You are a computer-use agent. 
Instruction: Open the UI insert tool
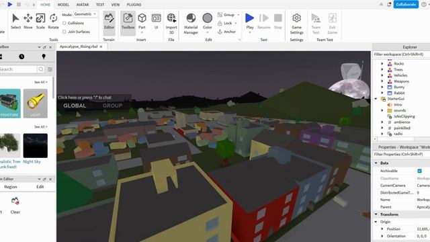point(156,21)
